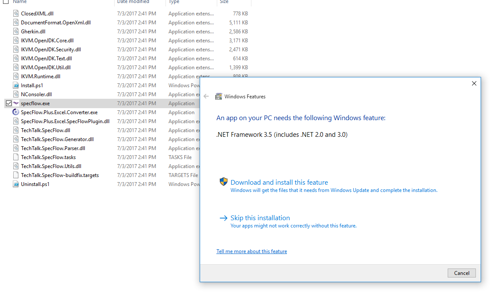
Task: Sort files by the Name column header
Action: tap(20, 2)
